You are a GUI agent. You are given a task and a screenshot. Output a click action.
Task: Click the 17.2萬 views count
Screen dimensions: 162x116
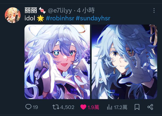(x=120, y=107)
